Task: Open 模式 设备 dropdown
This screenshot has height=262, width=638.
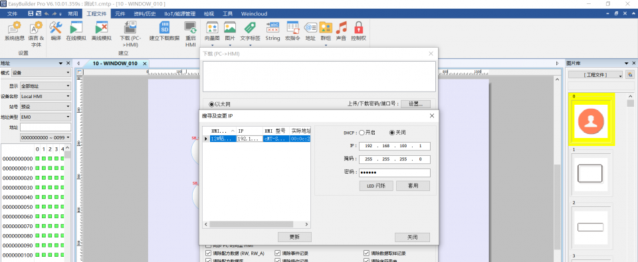Action: pyautogui.click(x=41, y=73)
